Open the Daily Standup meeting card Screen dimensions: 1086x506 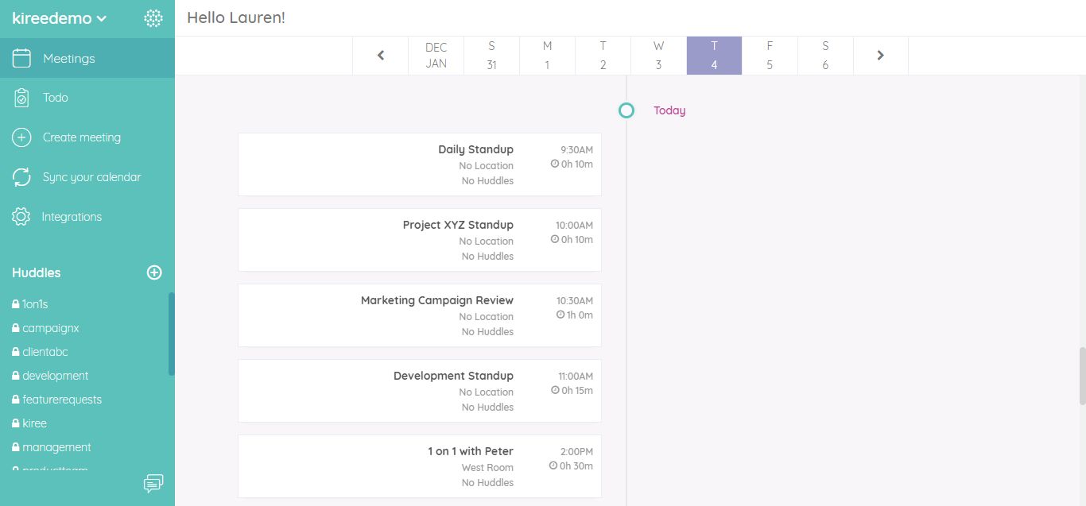coord(420,164)
